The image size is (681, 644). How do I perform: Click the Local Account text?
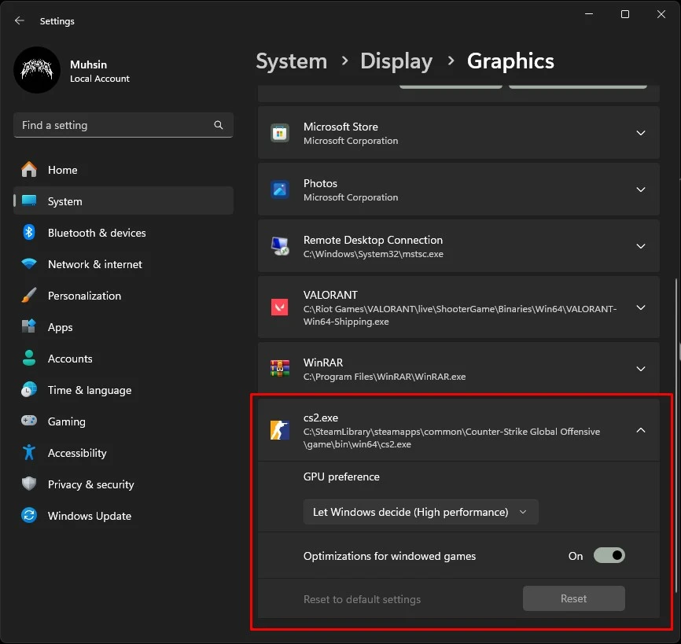[99, 79]
